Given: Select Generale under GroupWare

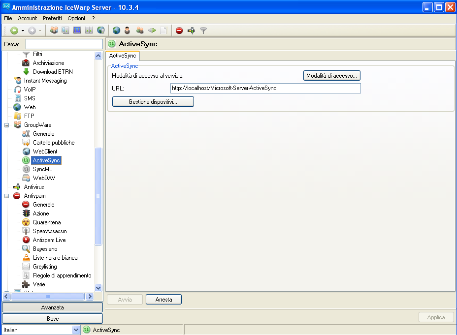Looking at the screenshot, I should pos(44,134).
